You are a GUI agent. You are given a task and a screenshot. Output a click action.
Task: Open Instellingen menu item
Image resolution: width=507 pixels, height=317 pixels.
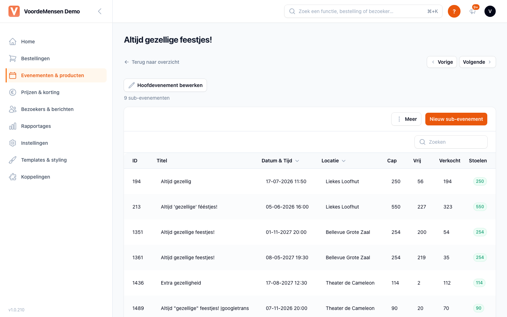coord(56,143)
